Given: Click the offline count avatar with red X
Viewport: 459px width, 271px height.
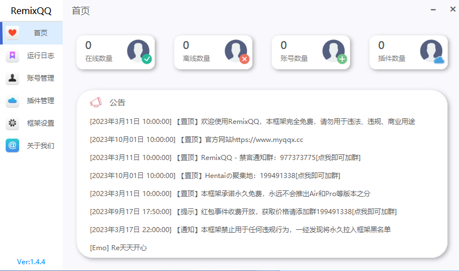Looking at the screenshot, I should 237,51.
